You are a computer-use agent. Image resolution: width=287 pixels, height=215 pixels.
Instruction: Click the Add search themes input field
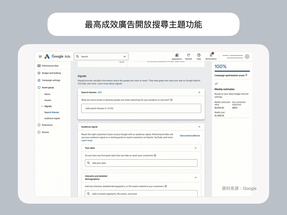coord(141,108)
